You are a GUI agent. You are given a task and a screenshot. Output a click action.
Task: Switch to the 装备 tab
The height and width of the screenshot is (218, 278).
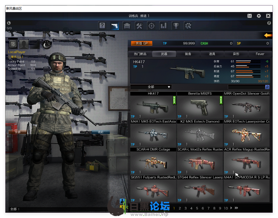(188, 54)
